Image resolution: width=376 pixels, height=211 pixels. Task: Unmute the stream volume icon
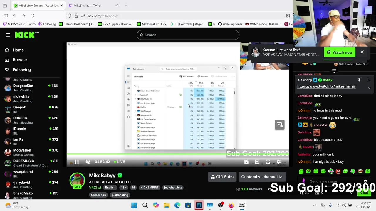coord(88,162)
